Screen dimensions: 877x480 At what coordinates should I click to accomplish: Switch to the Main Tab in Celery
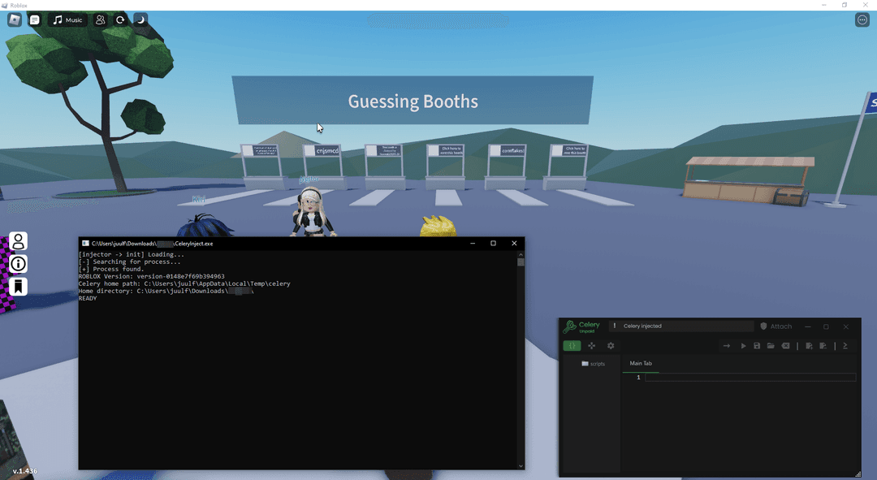[x=641, y=364]
